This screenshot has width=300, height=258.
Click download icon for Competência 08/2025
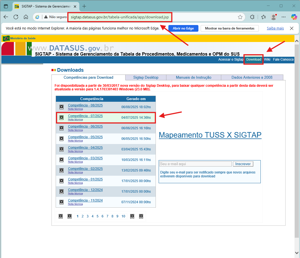tap(62, 107)
